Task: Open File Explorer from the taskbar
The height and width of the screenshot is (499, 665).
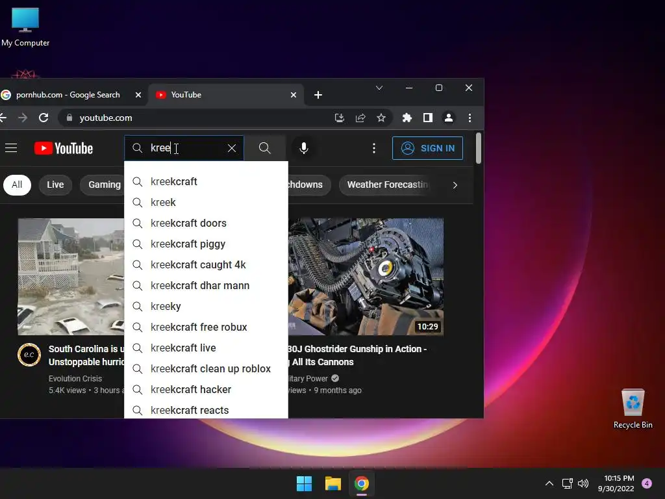Action: [333, 483]
